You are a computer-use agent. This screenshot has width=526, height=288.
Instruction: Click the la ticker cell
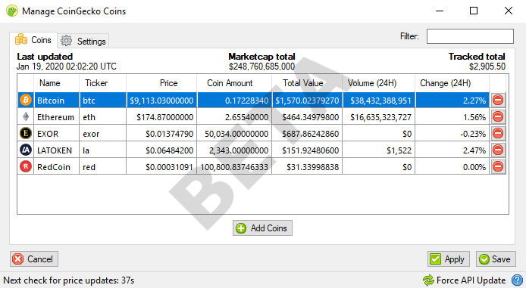(102, 150)
